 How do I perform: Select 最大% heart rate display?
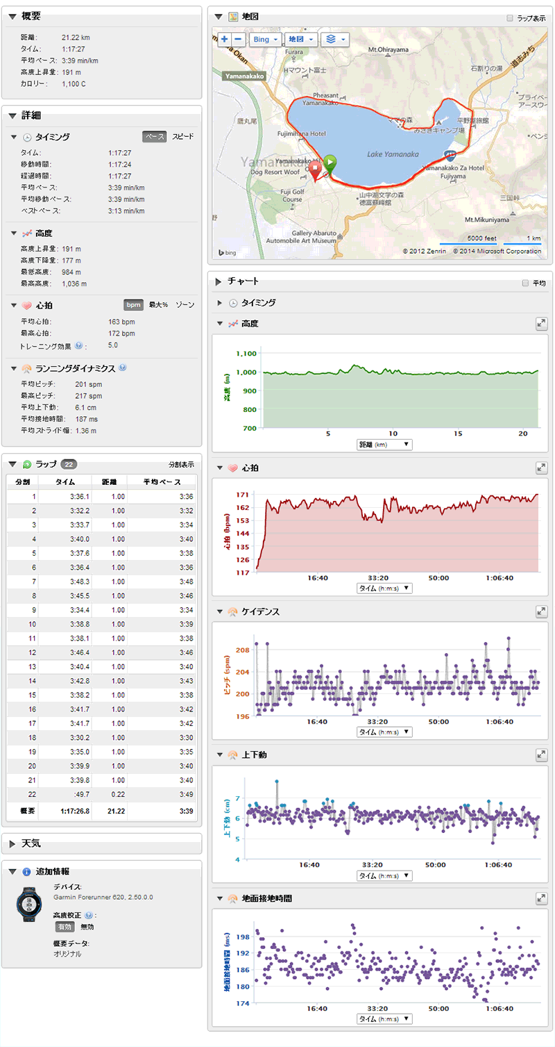pos(158,305)
